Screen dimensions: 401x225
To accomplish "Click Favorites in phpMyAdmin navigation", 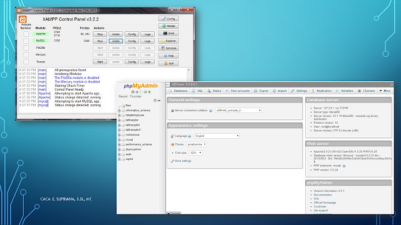I will pos(135,96).
